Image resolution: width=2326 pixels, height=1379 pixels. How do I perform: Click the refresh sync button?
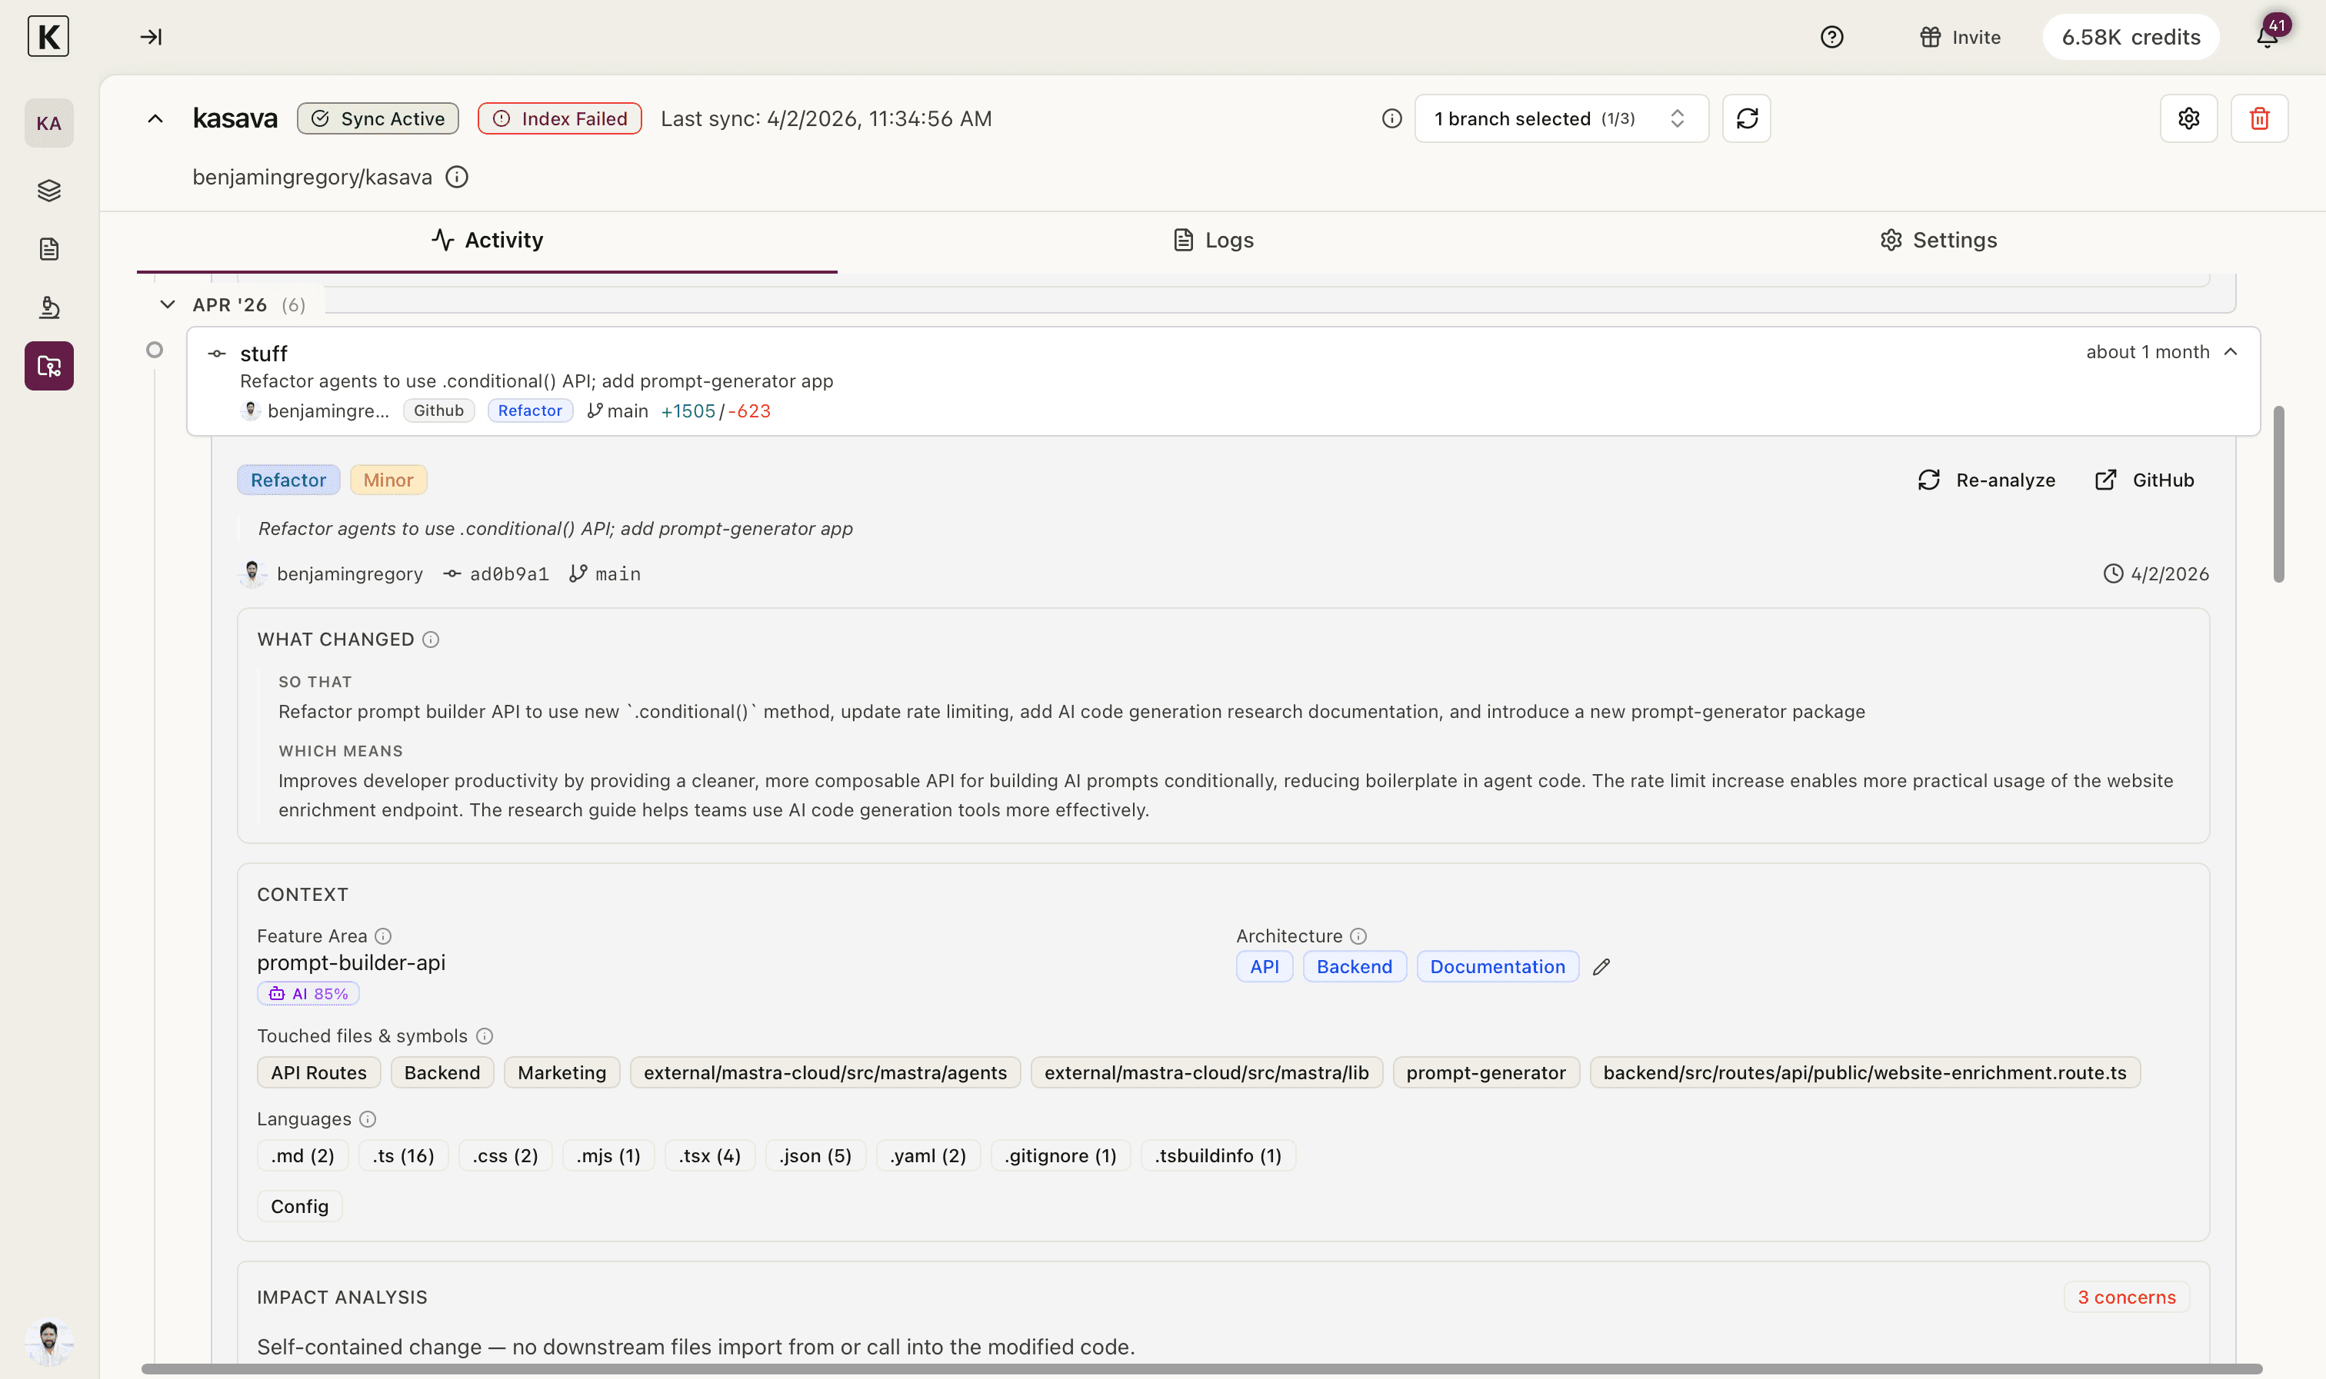tap(1747, 119)
